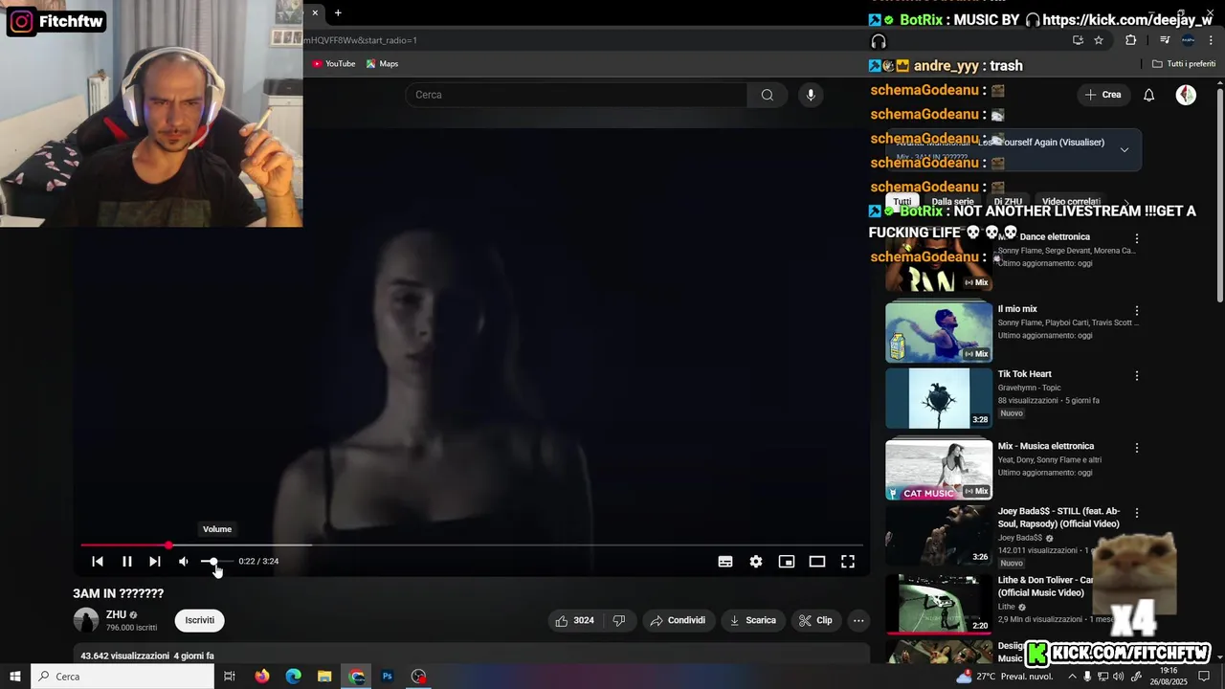Open Microsoft Edge from taskbar

[x=294, y=677]
